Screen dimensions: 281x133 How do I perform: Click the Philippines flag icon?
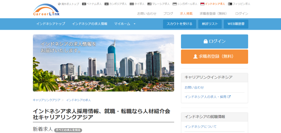230,4
